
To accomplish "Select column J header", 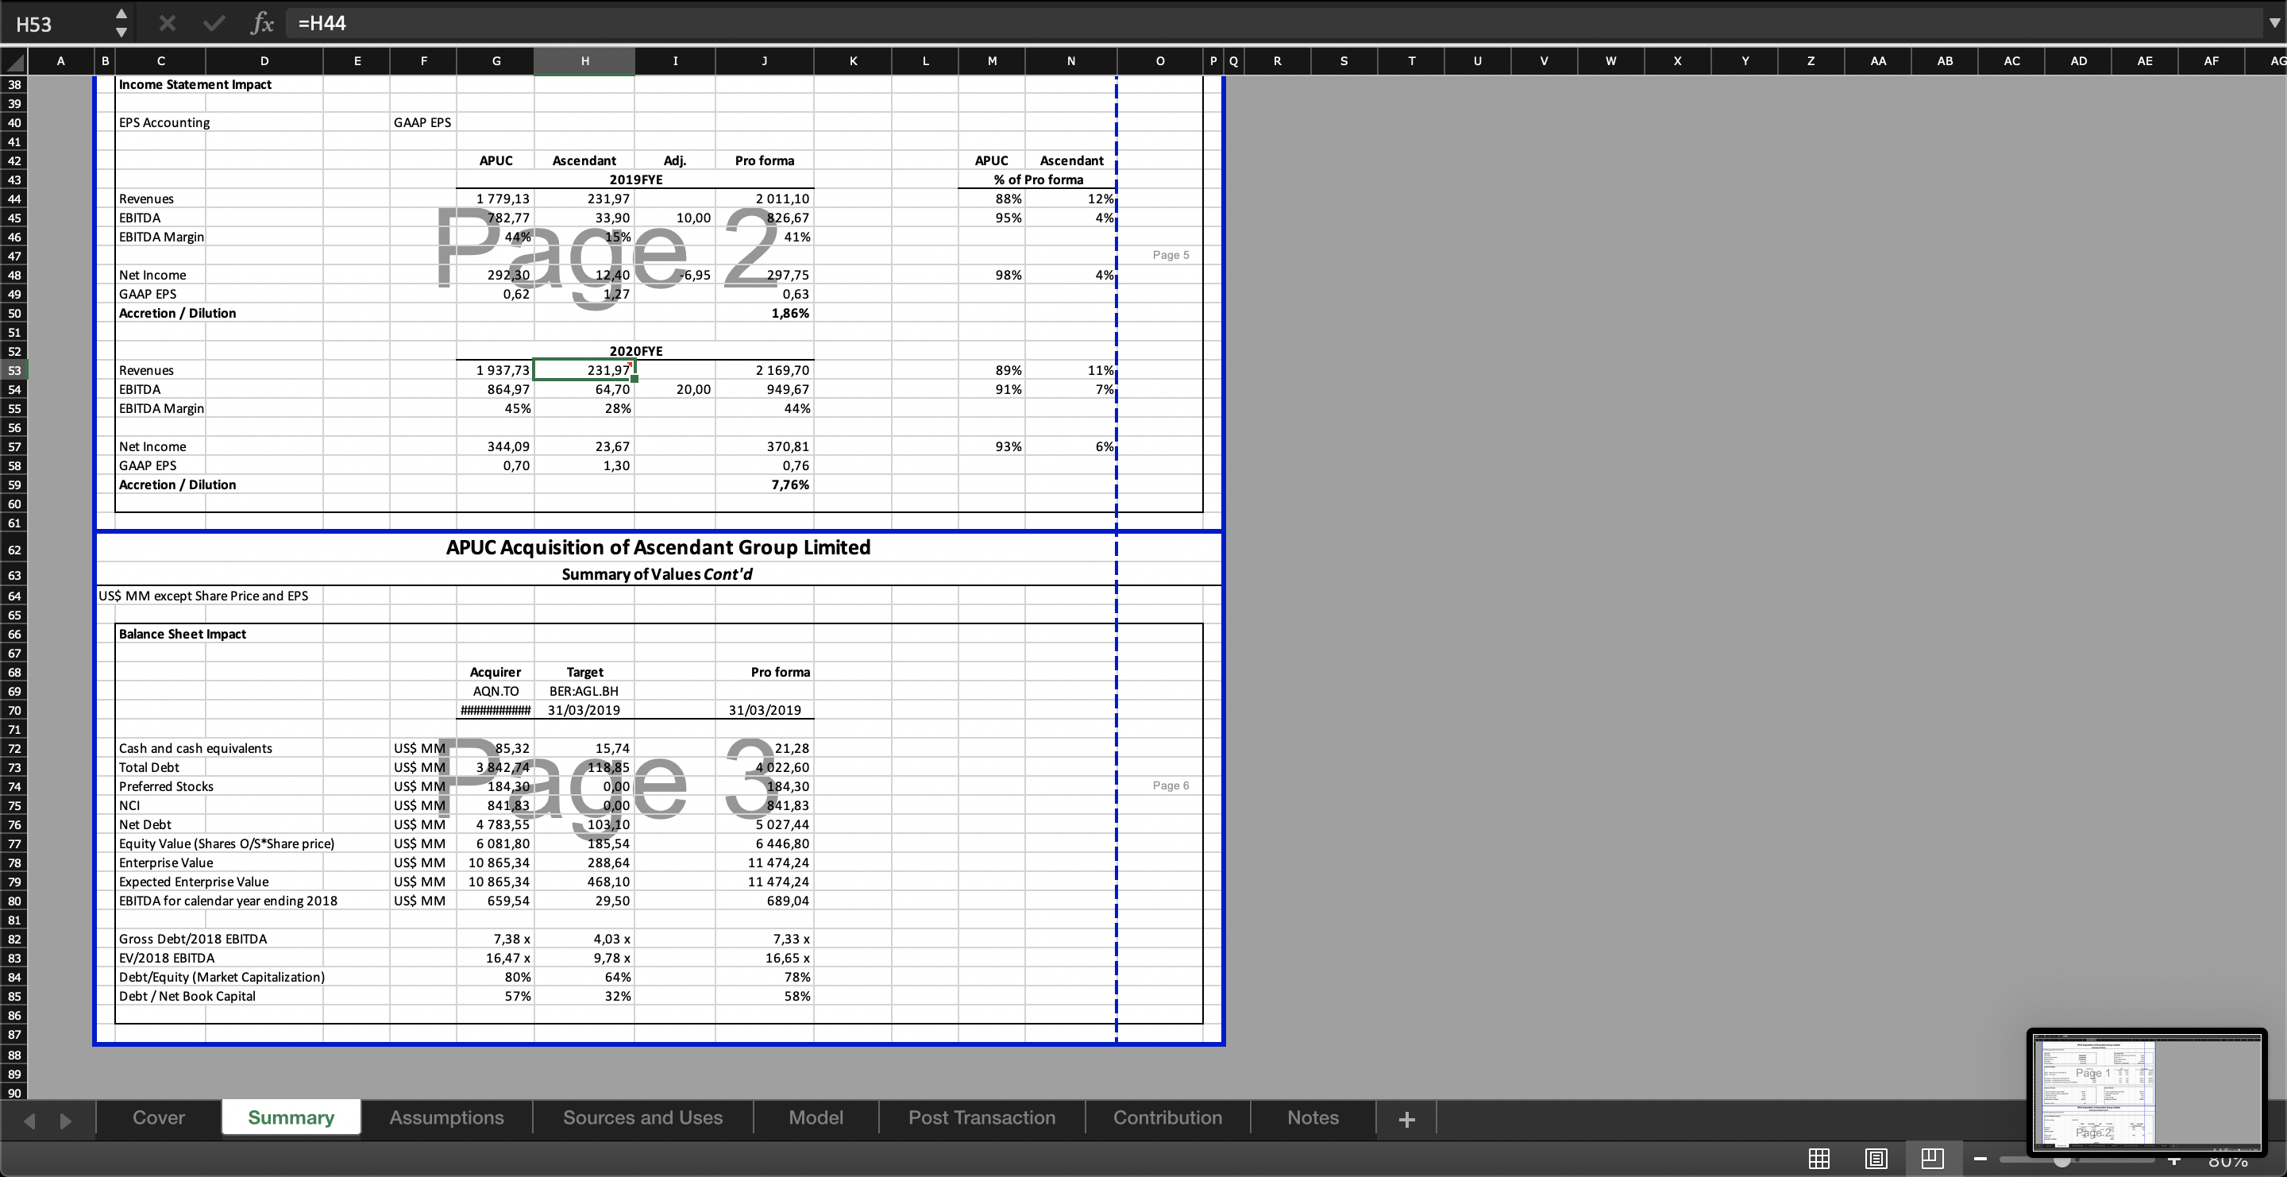I will 765,61.
